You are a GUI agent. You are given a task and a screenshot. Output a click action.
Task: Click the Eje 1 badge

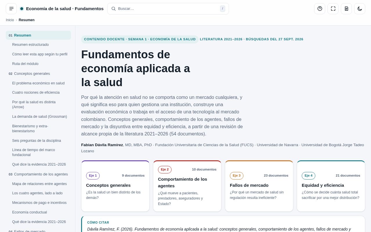pyautogui.click(x=93, y=176)
